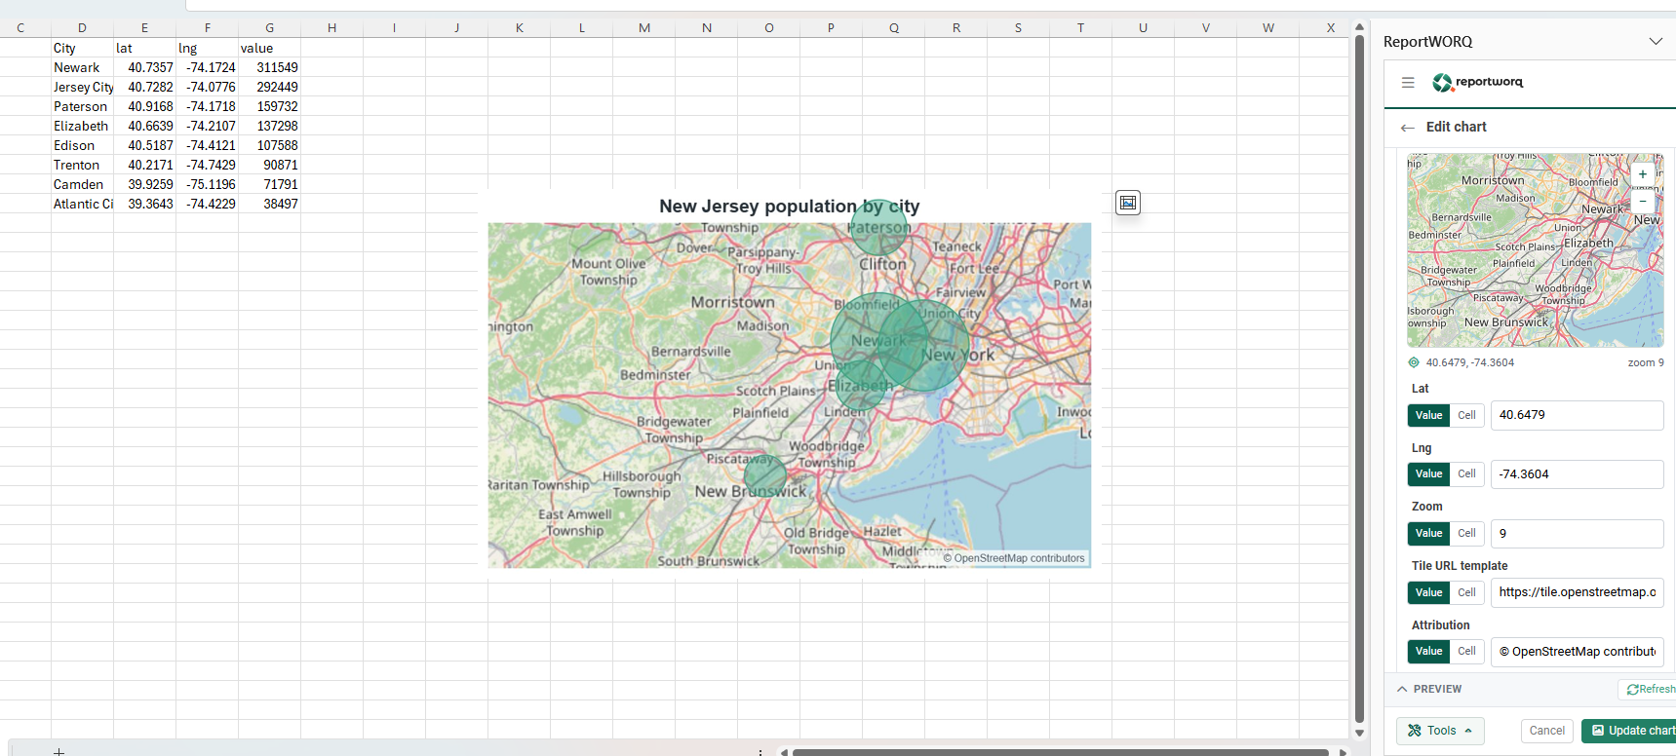
Task: Select cell containing Camden
Action: point(82,184)
